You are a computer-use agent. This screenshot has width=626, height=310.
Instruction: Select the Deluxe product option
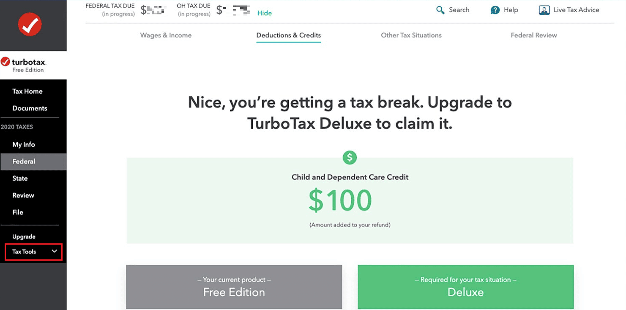pyautogui.click(x=465, y=287)
